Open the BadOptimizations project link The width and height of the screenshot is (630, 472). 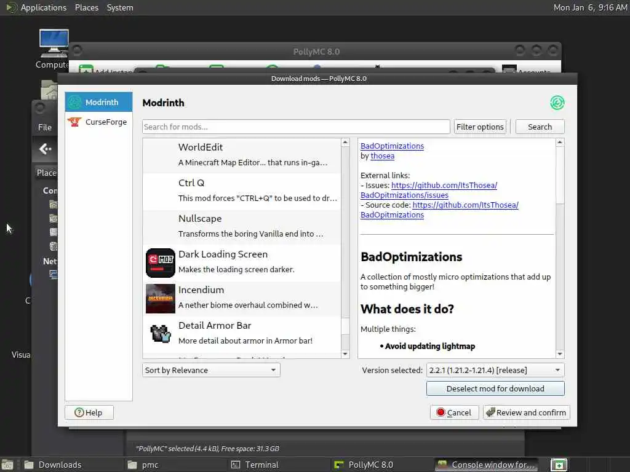[x=392, y=146]
